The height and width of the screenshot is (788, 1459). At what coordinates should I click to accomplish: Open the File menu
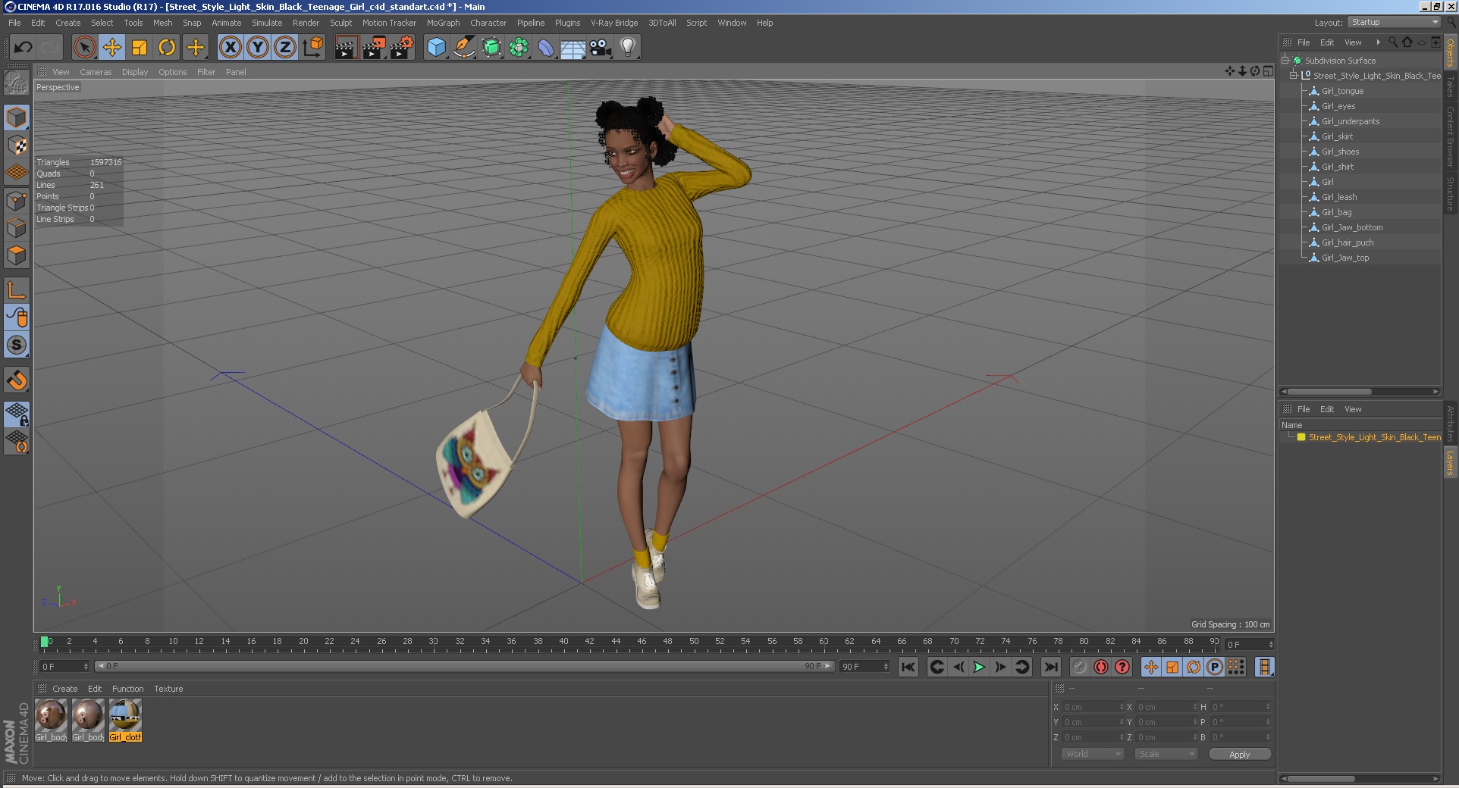14,23
